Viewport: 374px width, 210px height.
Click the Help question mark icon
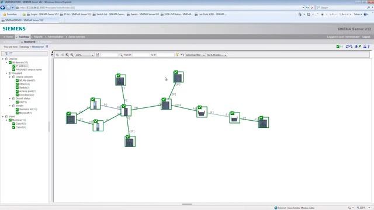pos(369,47)
